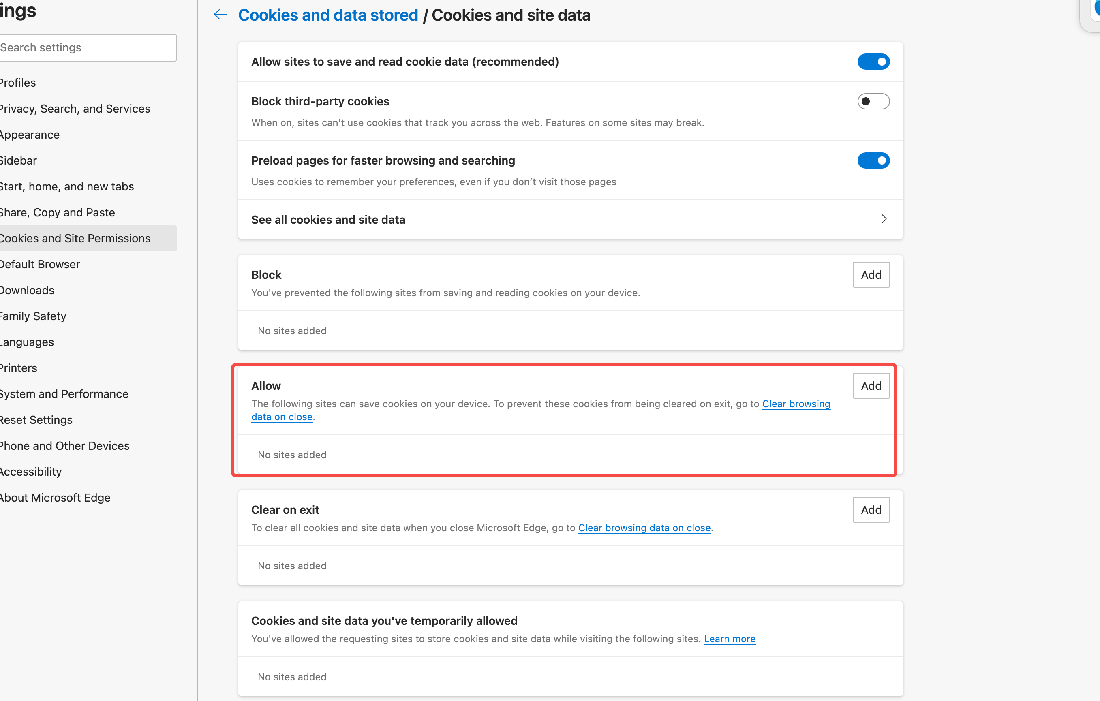Screen dimensions: 1100x701
Task: Expand See all cookies and site data
Action: pos(884,220)
